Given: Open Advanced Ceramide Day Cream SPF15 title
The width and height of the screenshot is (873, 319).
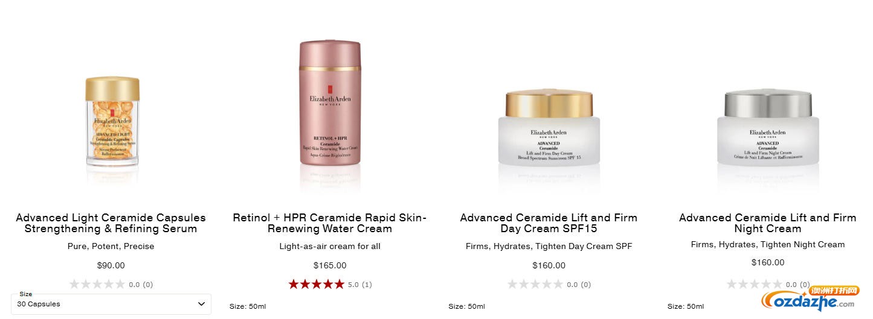Looking at the screenshot, I should [549, 223].
